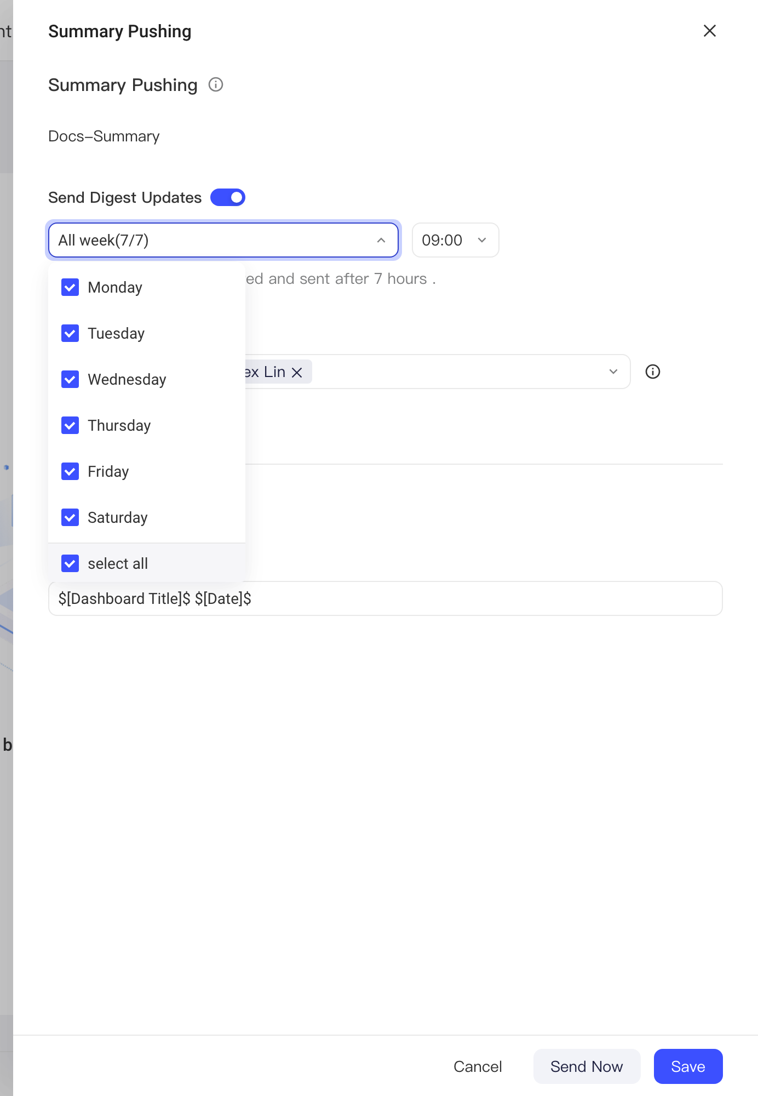The width and height of the screenshot is (758, 1096).
Task: Toggle the select all checkbox
Action: (x=70, y=563)
